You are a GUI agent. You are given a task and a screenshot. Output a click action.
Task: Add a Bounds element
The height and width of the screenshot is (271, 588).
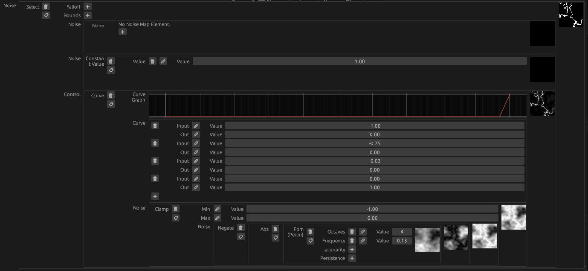87,15
